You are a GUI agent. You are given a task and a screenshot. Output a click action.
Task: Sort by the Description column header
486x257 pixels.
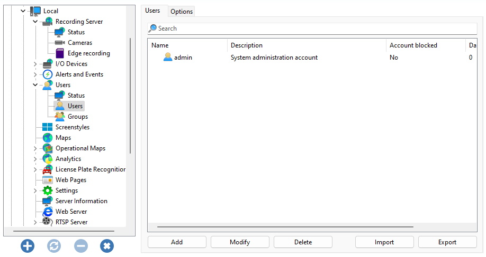click(307, 45)
